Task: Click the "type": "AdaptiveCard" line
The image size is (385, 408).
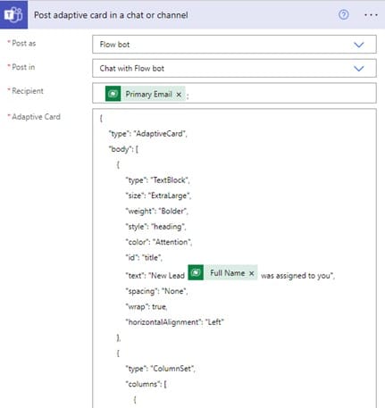Action: coord(147,134)
